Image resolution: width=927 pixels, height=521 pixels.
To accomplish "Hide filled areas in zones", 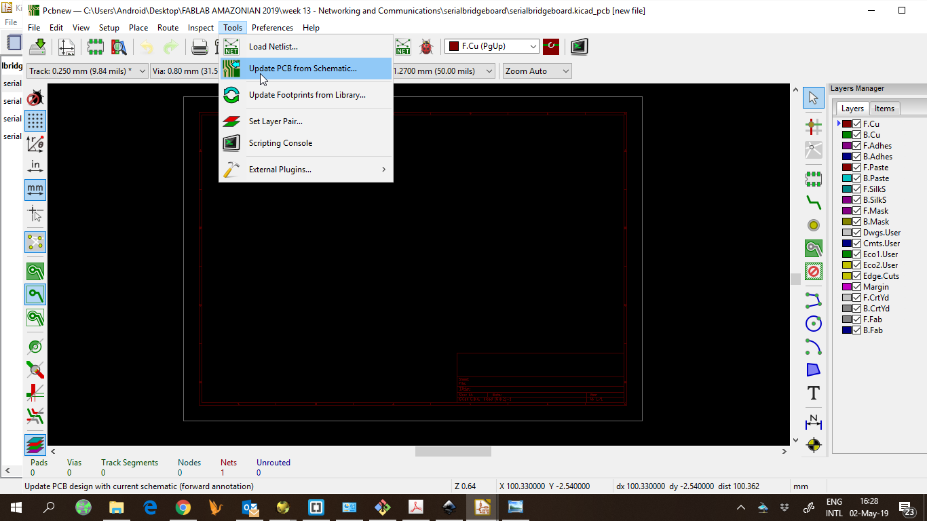I will pyautogui.click(x=35, y=294).
